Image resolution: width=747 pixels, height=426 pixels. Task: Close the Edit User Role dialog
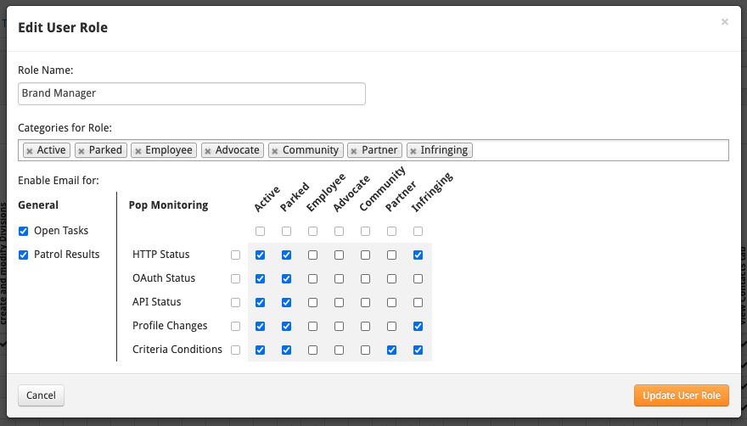pyautogui.click(x=724, y=22)
